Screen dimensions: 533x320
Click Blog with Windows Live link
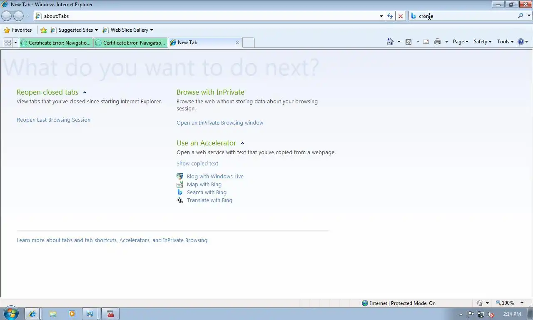coord(215,177)
